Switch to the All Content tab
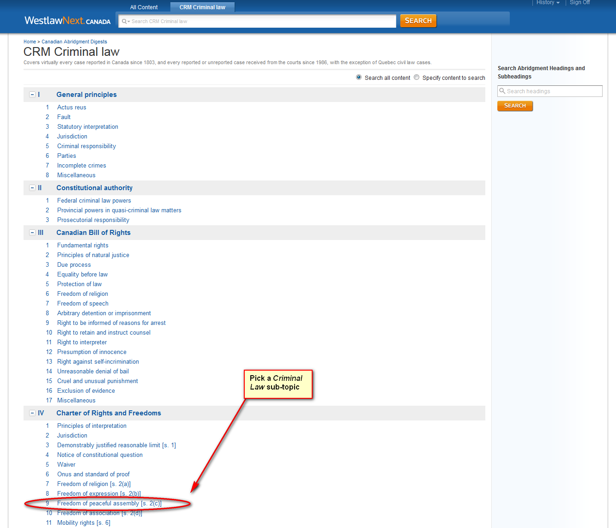 coord(144,7)
